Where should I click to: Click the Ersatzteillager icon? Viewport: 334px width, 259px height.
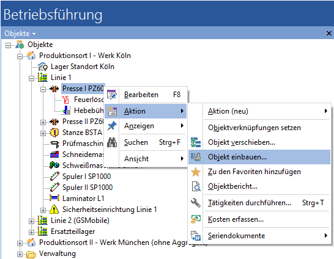(43, 232)
